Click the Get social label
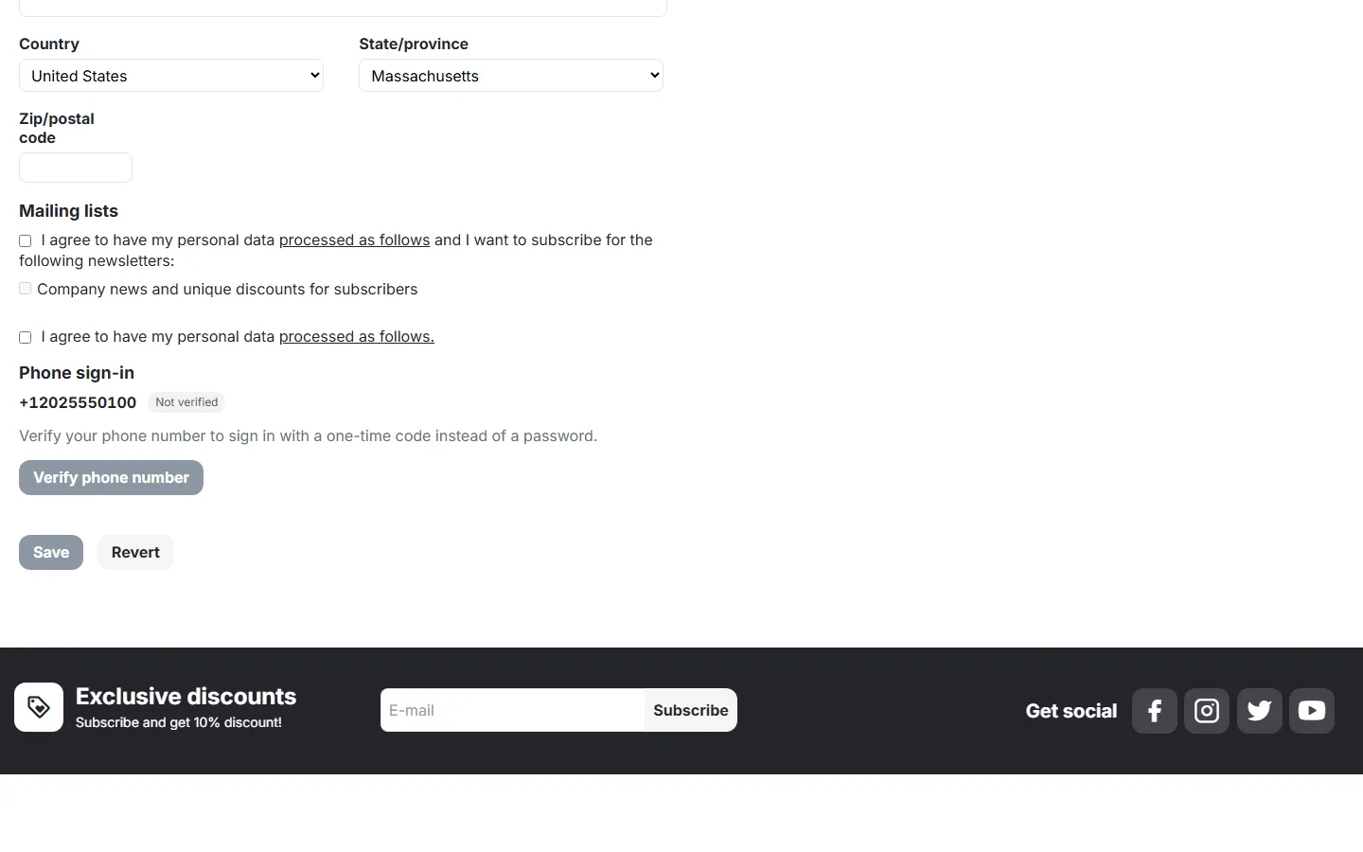 [x=1071, y=711]
